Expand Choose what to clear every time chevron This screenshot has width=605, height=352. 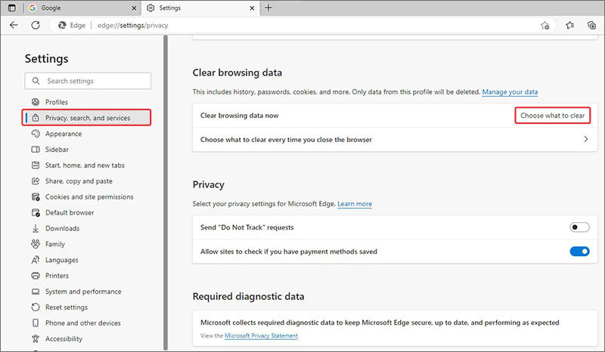click(x=585, y=139)
